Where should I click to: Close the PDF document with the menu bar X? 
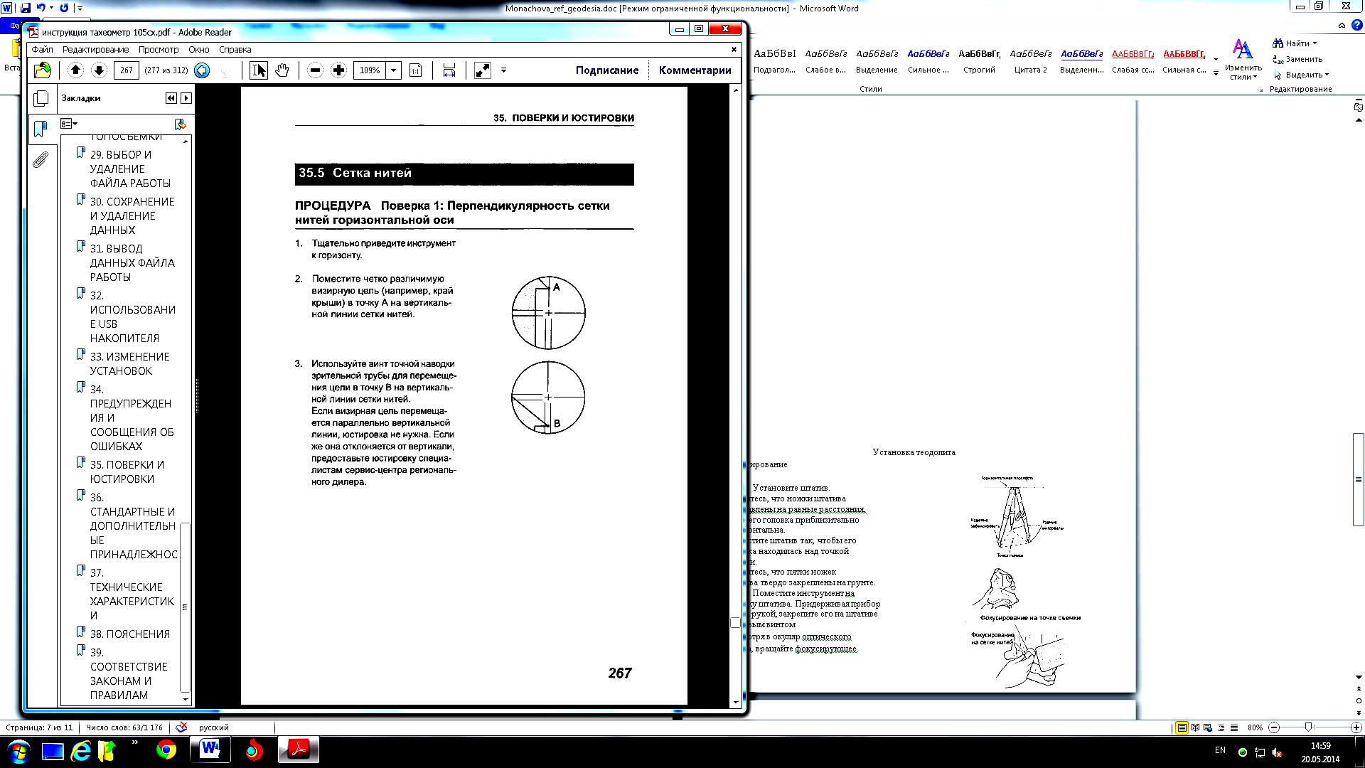pos(734,49)
